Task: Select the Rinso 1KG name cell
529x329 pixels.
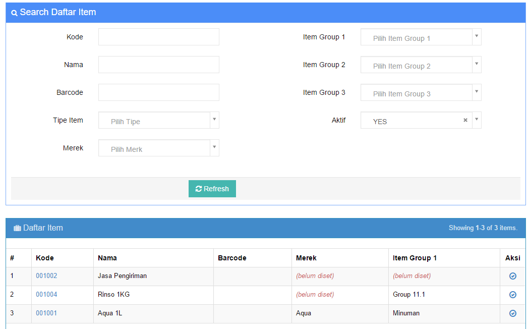Action: (x=153, y=295)
